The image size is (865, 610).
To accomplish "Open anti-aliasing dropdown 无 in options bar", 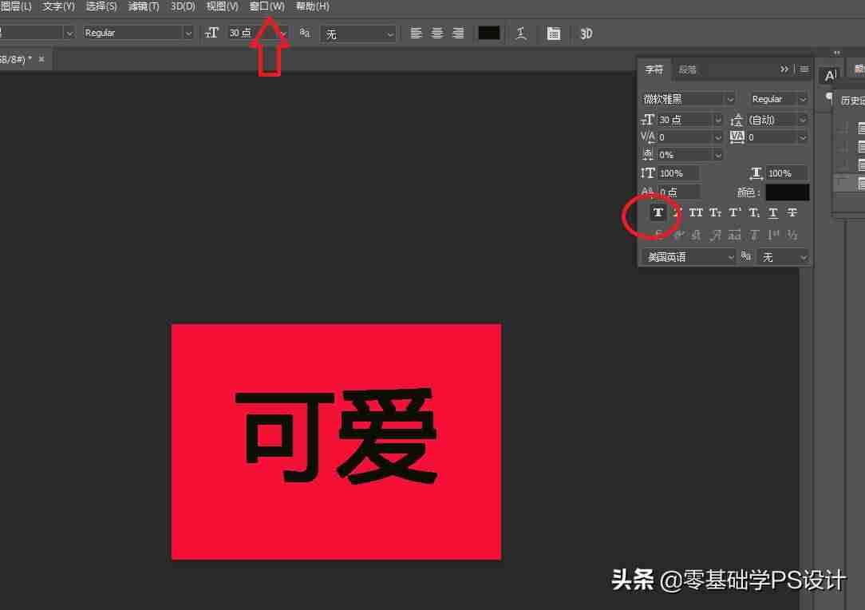I will (358, 34).
